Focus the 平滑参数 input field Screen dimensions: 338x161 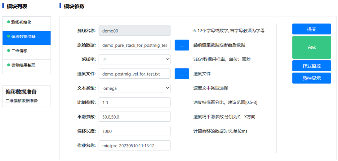[x=134, y=117]
